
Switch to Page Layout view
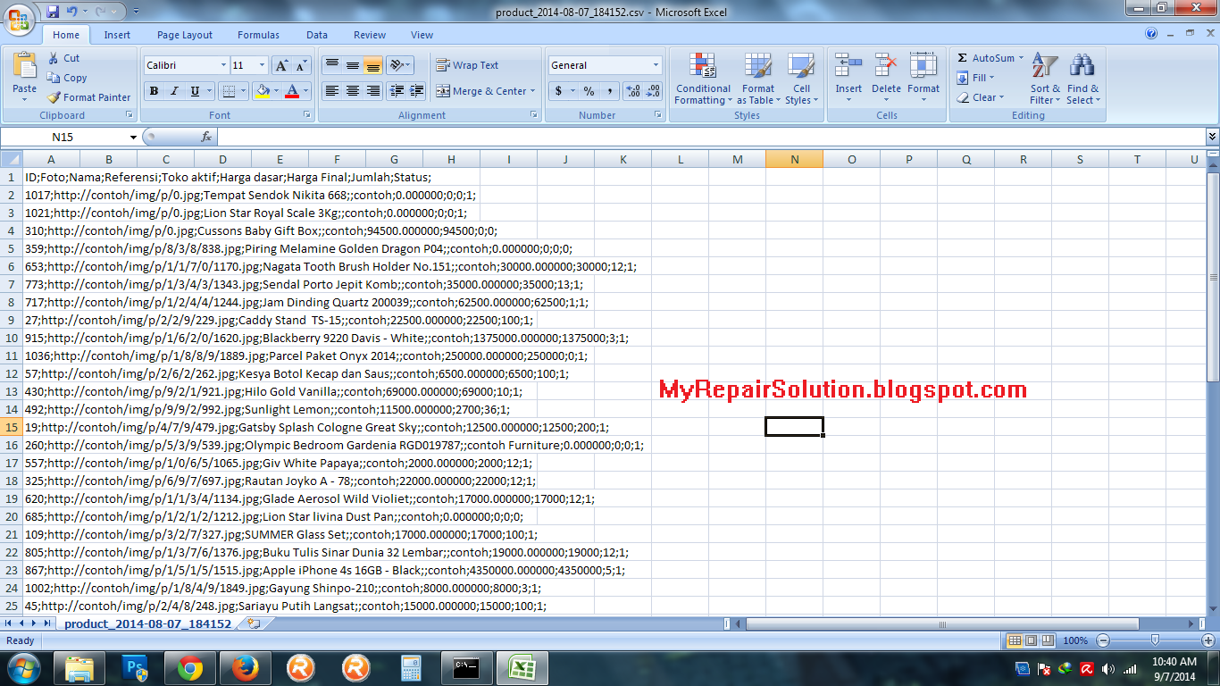point(1031,640)
